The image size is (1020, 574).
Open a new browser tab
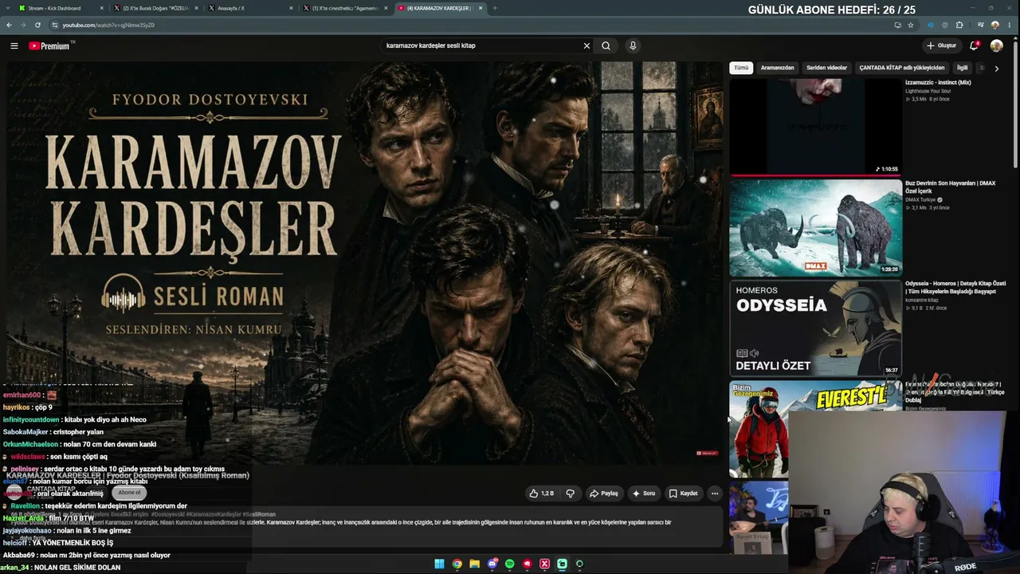click(495, 8)
